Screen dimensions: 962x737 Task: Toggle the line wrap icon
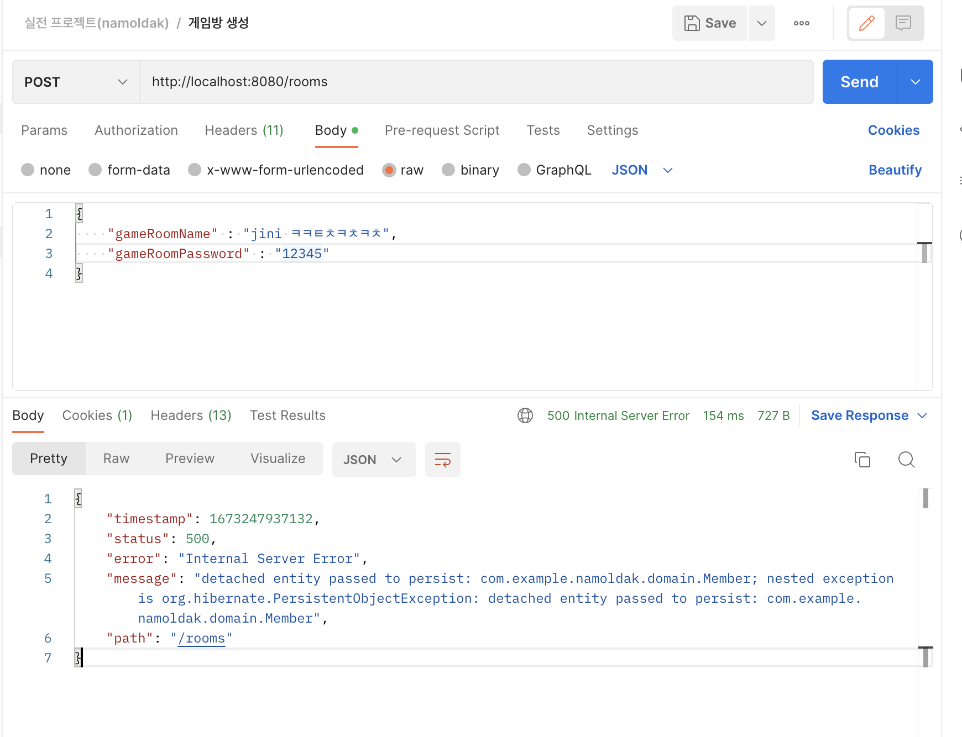click(443, 460)
